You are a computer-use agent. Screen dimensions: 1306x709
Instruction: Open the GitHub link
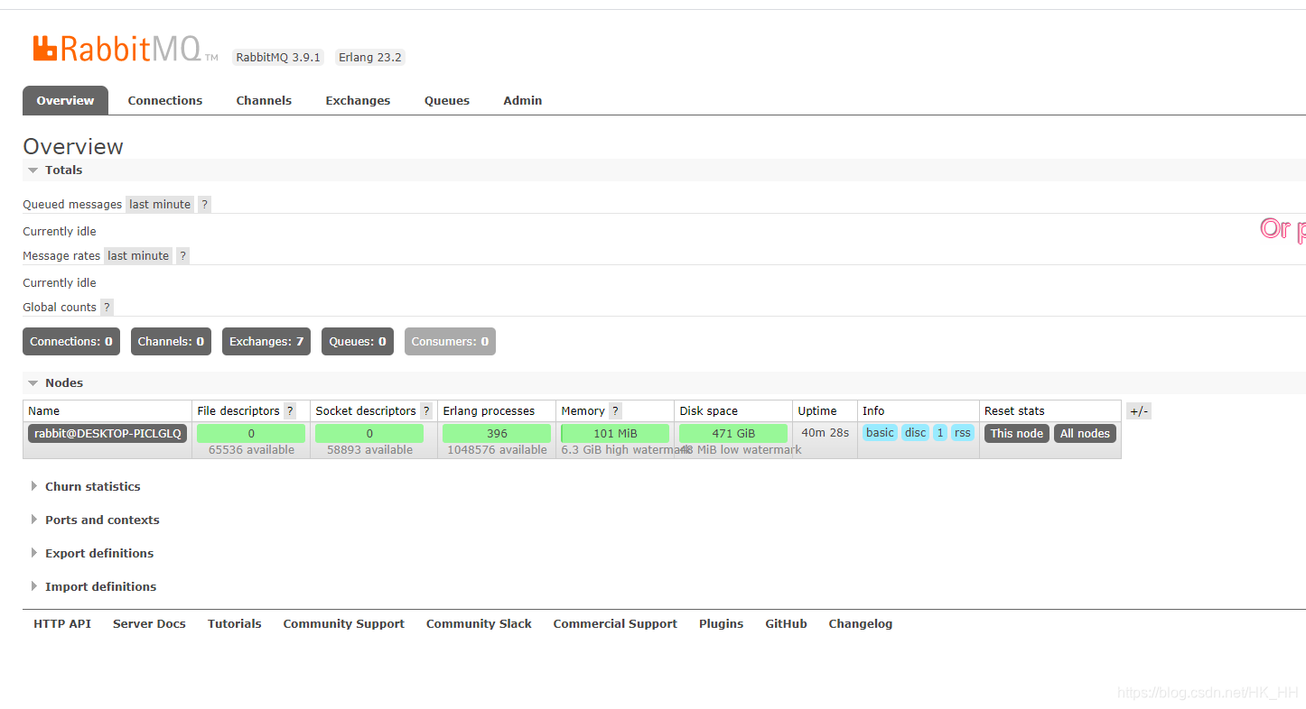coord(787,623)
